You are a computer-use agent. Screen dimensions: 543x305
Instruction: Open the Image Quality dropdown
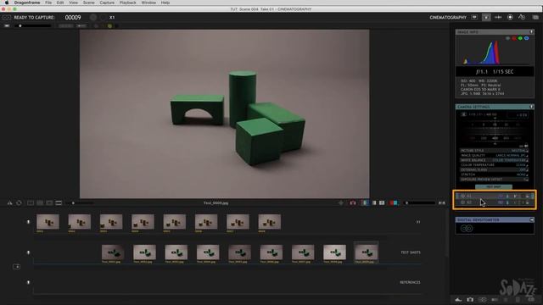[x=494, y=155]
